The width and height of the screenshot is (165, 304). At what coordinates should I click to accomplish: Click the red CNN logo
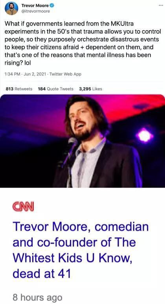pos(23,207)
